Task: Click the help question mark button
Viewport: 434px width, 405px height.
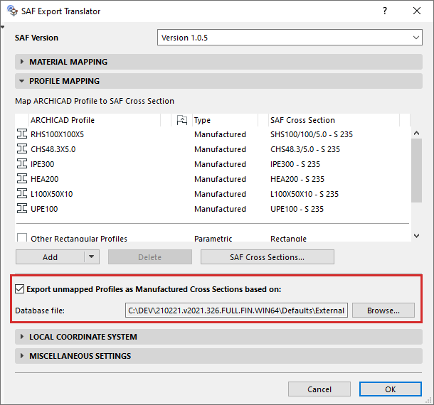Action: [385, 11]
